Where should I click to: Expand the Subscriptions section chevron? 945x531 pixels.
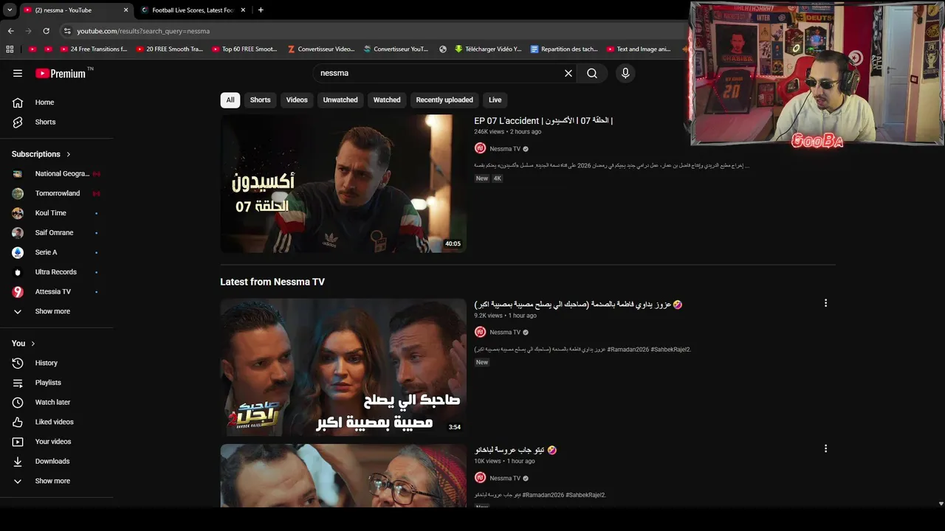[x=69, y=154]
